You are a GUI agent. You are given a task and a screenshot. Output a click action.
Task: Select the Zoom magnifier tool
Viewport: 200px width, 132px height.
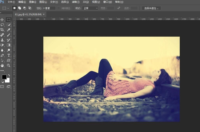point(9,65)
